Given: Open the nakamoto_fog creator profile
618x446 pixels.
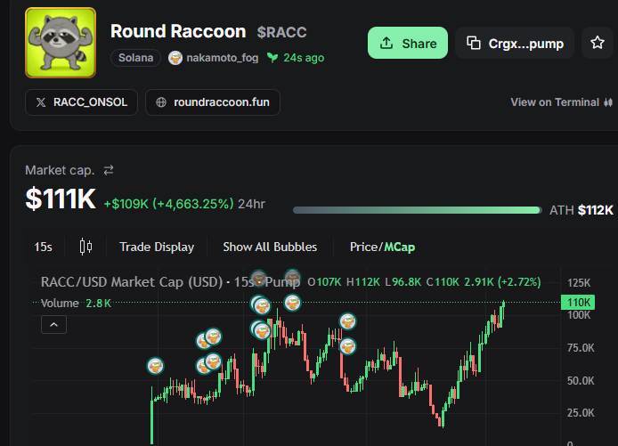Looking at the screenshot, I should point(223,58).
